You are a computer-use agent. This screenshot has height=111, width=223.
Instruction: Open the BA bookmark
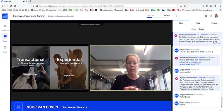pyautogui.click(x=132, y=10)
